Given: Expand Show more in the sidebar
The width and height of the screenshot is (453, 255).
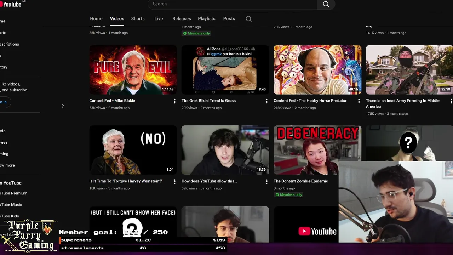Looking at the screenshot, I should click(7, 165).
